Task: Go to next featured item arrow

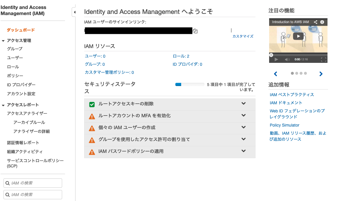Action: point(321,74)
